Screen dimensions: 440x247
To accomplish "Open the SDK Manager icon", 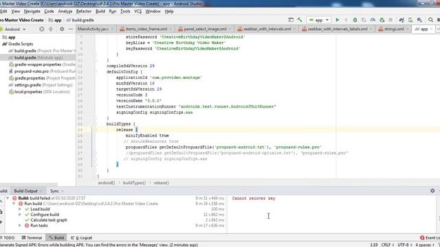I will (419, 20).
